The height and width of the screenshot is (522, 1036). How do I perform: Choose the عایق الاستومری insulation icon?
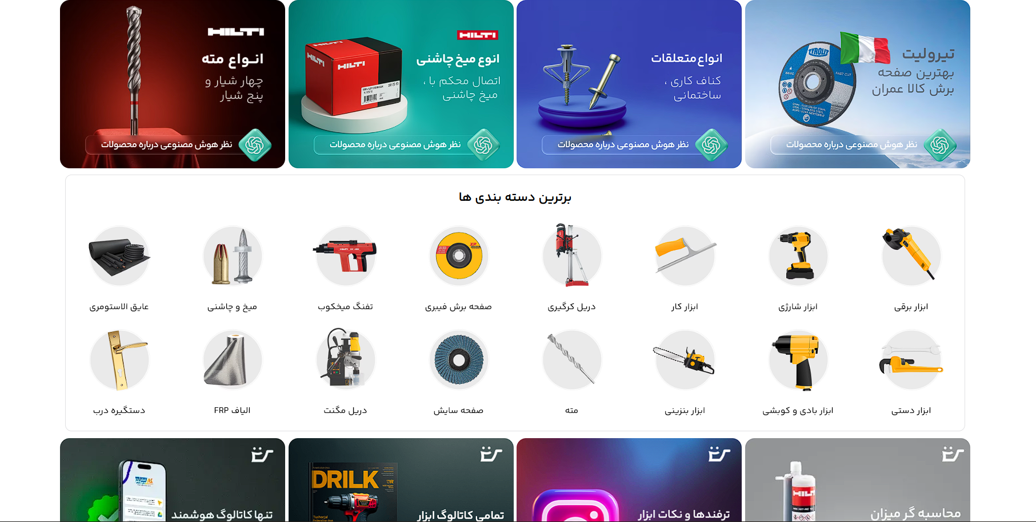[119, 256]
